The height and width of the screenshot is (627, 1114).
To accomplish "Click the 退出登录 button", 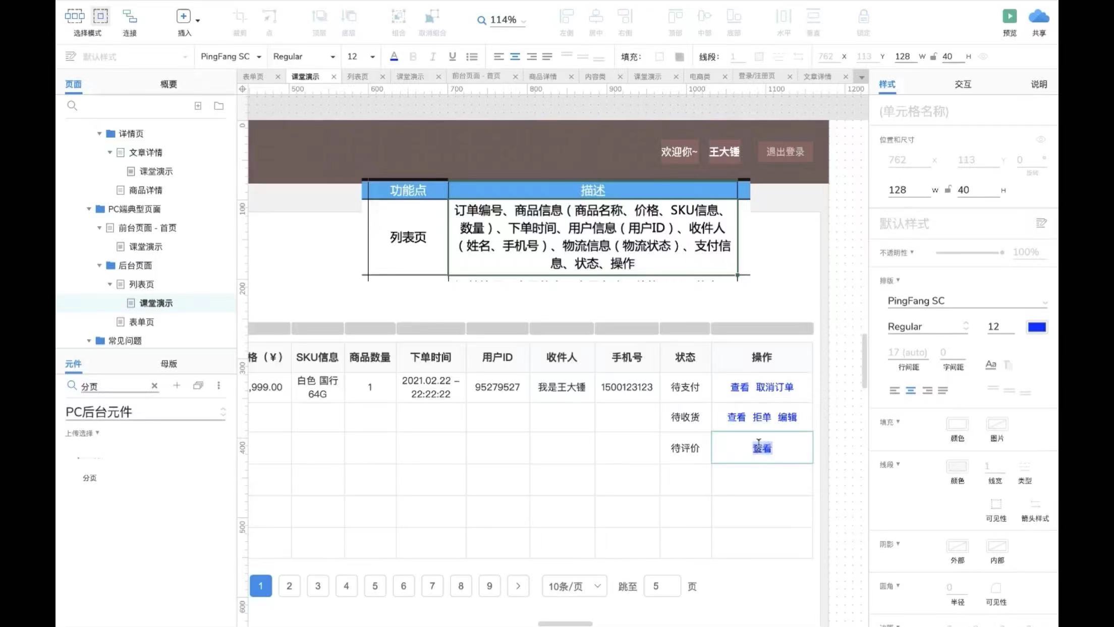I will click(x=785, y=151).
